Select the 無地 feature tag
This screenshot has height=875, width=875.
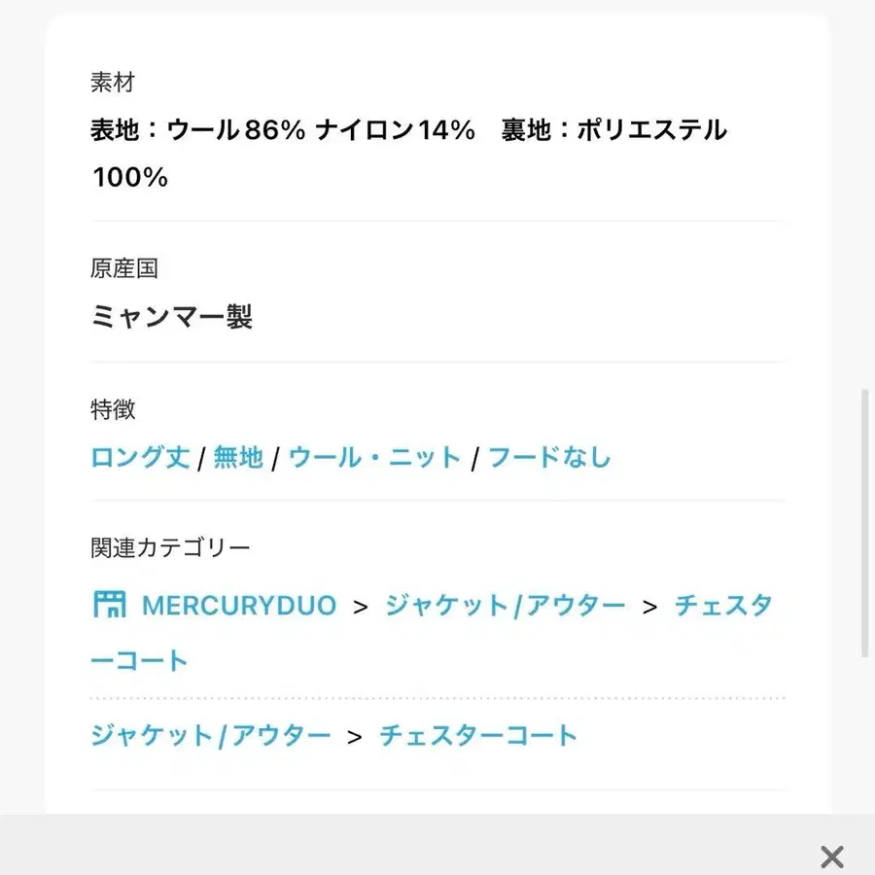pos(238,457)
